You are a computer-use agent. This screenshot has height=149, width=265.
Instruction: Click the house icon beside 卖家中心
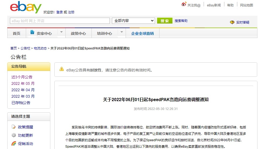32,32
